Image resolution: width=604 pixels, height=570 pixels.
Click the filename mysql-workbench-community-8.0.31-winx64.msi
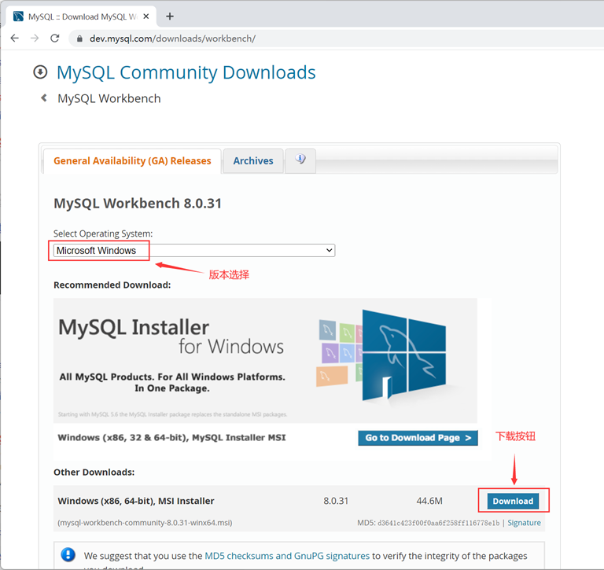tap(145, 523)
